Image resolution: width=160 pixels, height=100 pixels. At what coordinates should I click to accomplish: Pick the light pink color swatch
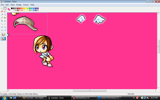[x=20, y=10]
